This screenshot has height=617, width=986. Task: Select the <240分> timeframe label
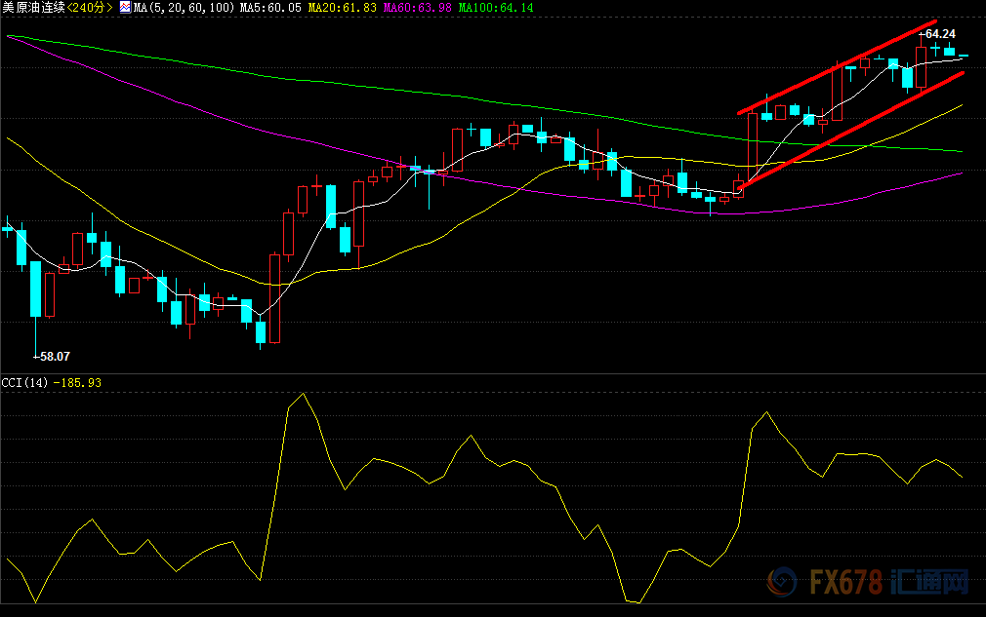(x=90, y=8)
